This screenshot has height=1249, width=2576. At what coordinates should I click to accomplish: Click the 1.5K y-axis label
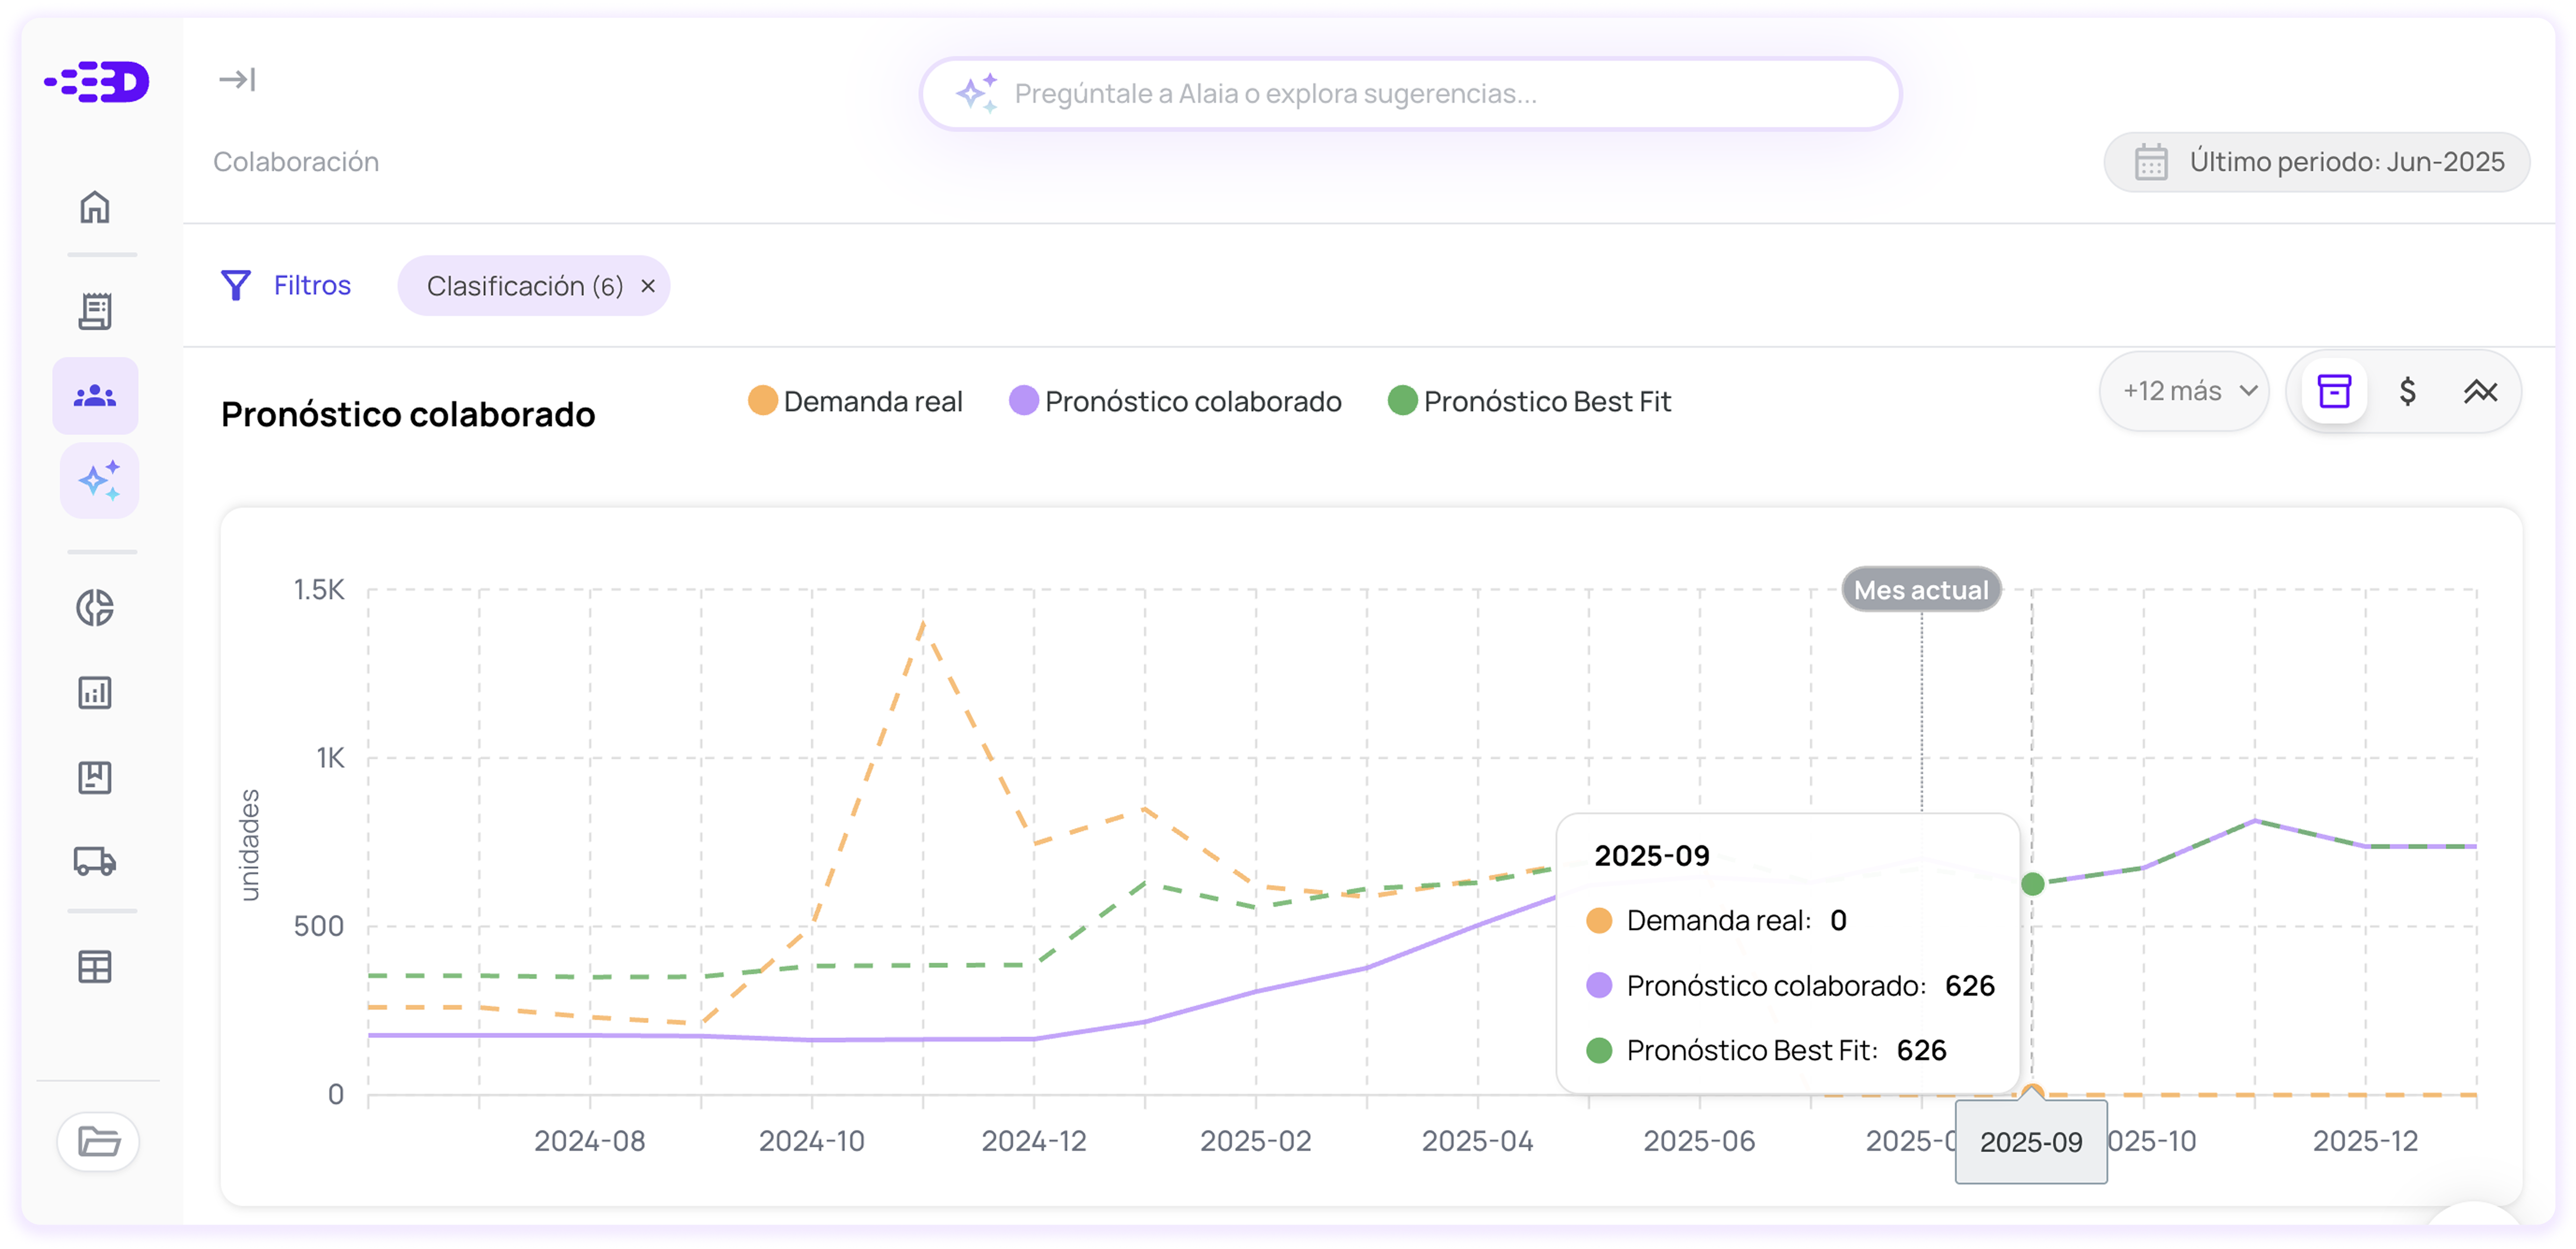coord(319,589)
